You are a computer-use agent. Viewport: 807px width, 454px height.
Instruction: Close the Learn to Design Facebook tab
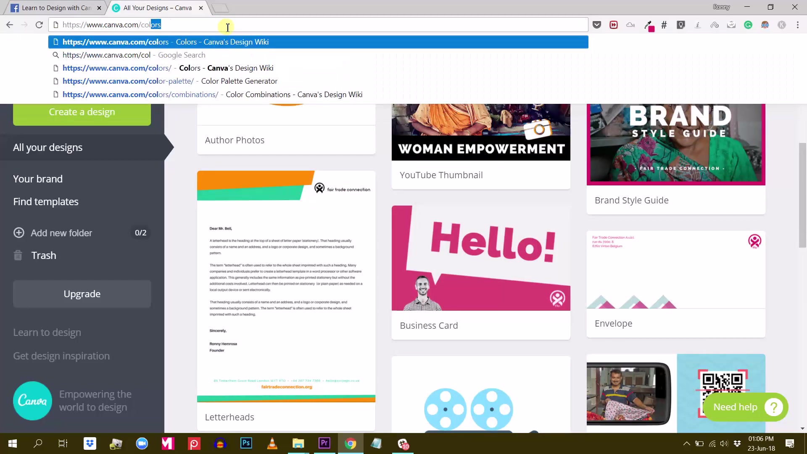coord(99,8)
